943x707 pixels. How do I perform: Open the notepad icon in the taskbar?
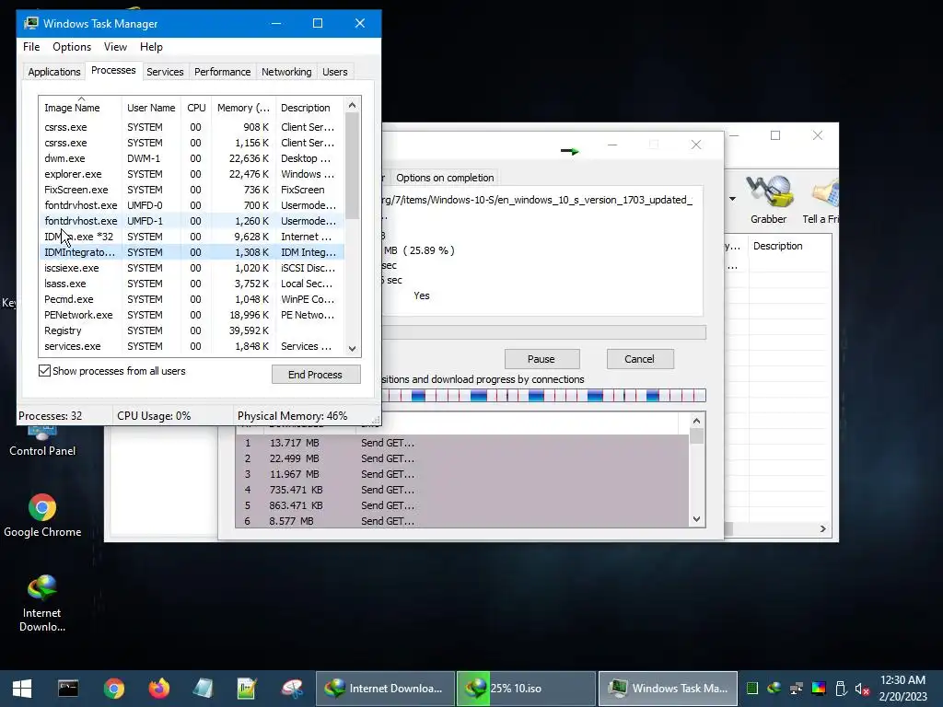[x=204, y=689]
